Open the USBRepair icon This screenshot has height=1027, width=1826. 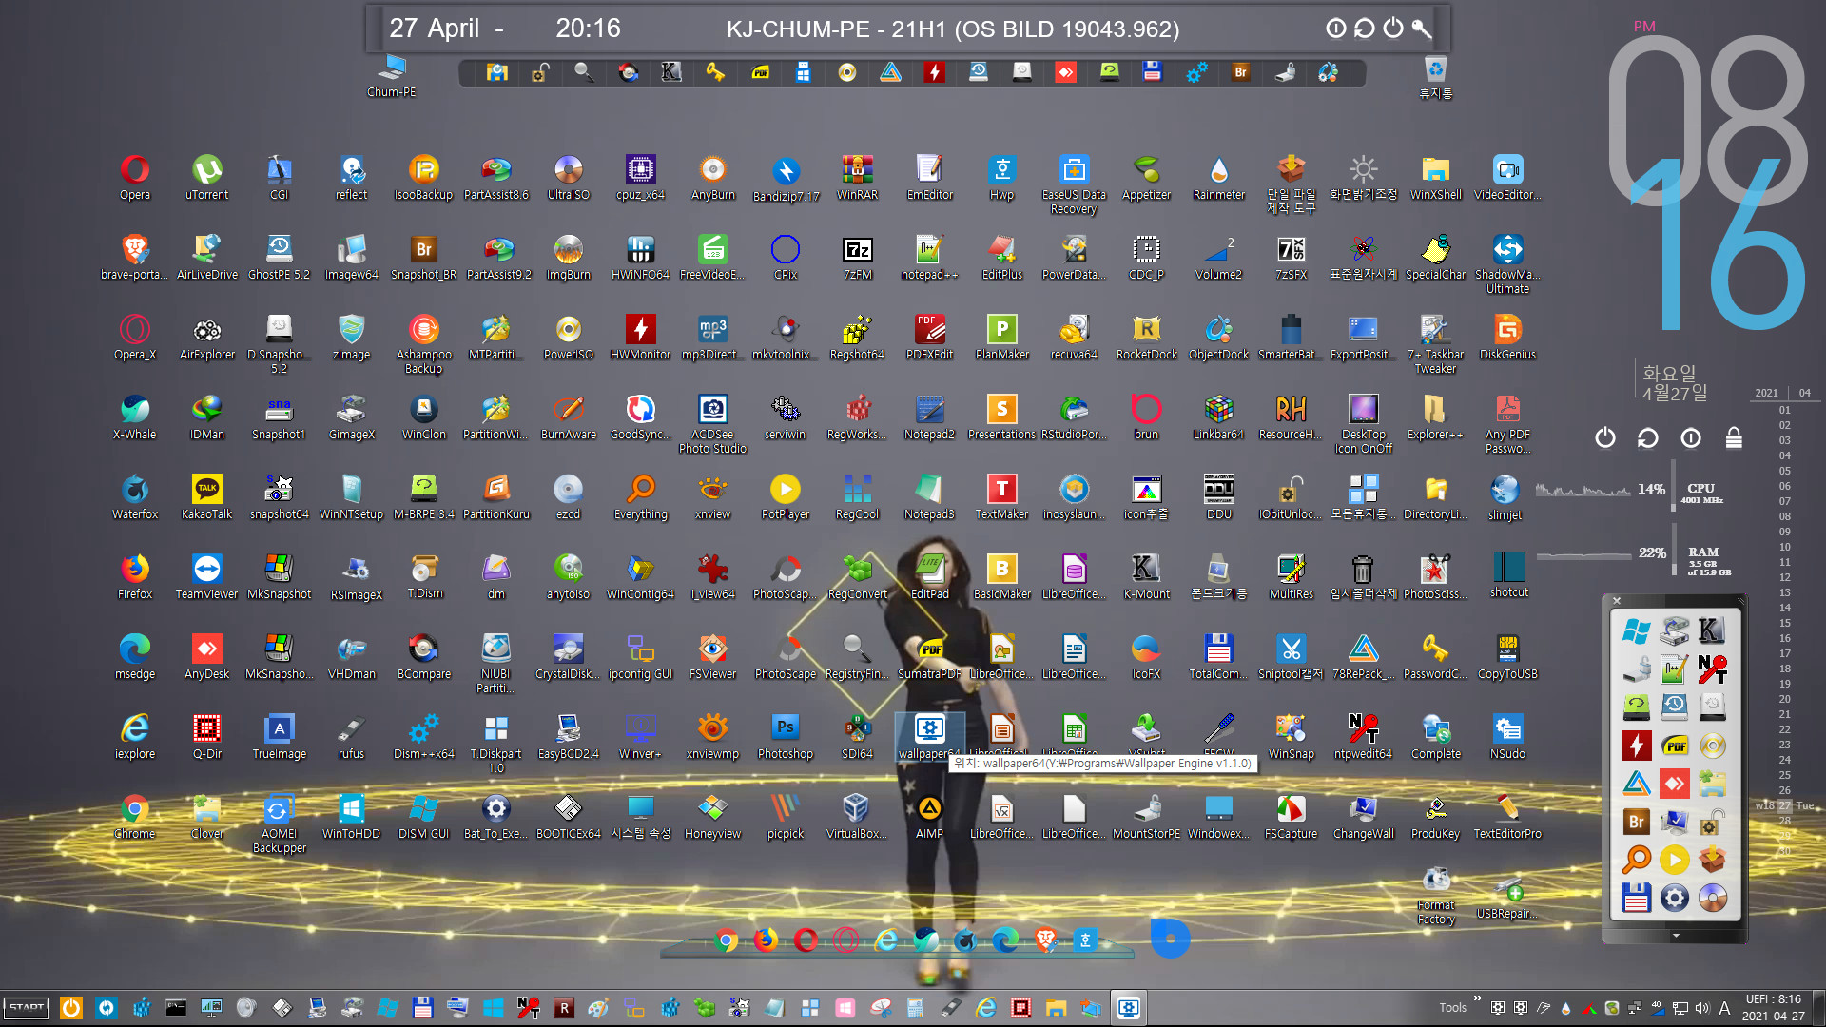pos(1507,897)
